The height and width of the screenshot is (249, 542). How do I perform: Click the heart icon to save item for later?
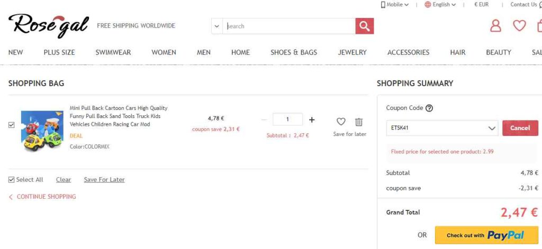(341, 122)
